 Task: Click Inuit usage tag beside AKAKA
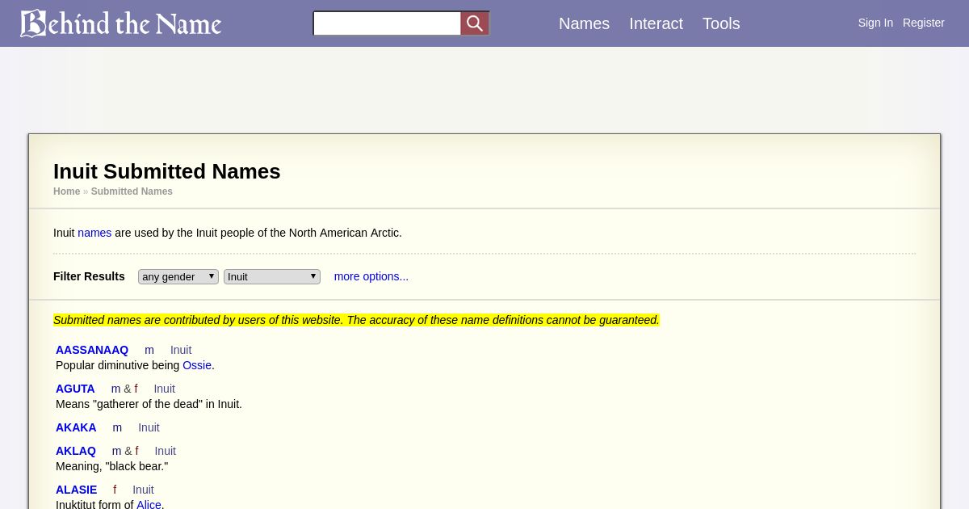coord(149,427)
